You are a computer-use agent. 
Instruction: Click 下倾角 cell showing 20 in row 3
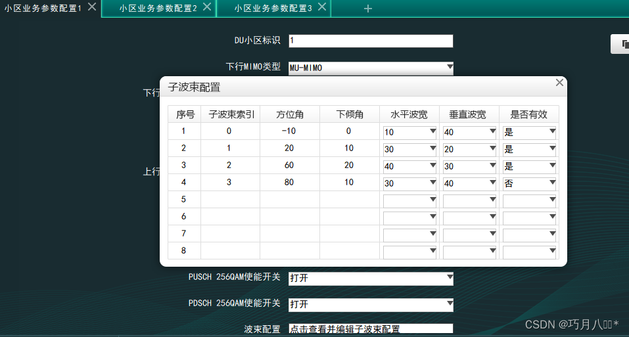pyautogui.click(x=350, y=165)
